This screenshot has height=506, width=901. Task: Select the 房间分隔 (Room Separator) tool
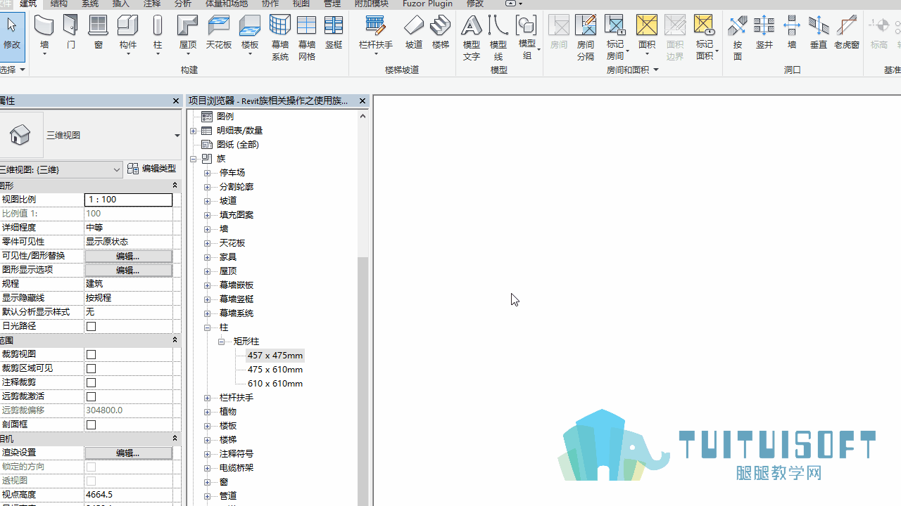pyautogui.click(x=586, y=37)
